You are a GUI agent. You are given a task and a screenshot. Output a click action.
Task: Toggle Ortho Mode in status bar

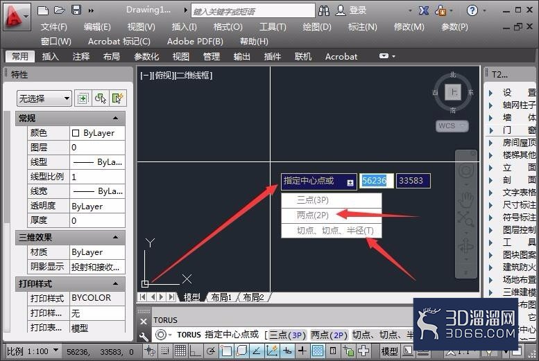195,351
